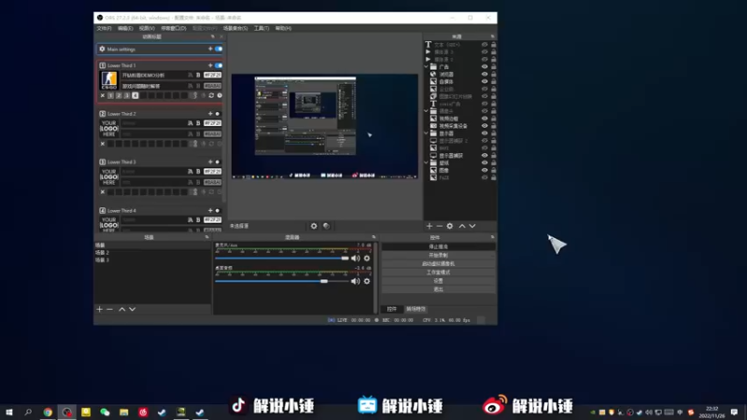Open 桌面音频 audio settings gear
The height and width of the screenshot is (420, 747).
point(367,281)
